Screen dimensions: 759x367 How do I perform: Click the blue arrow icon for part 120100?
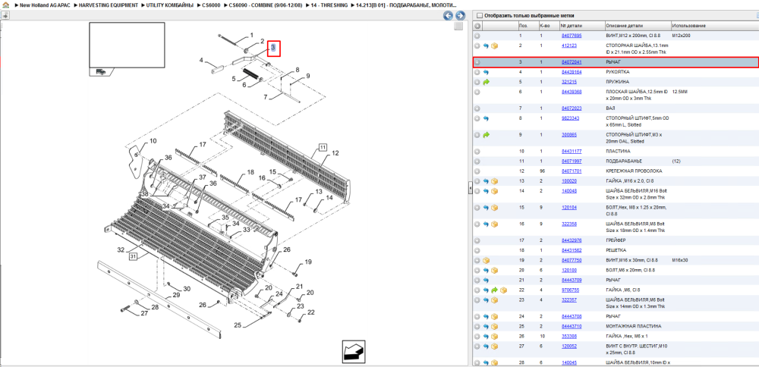click(x=486, y=270)
